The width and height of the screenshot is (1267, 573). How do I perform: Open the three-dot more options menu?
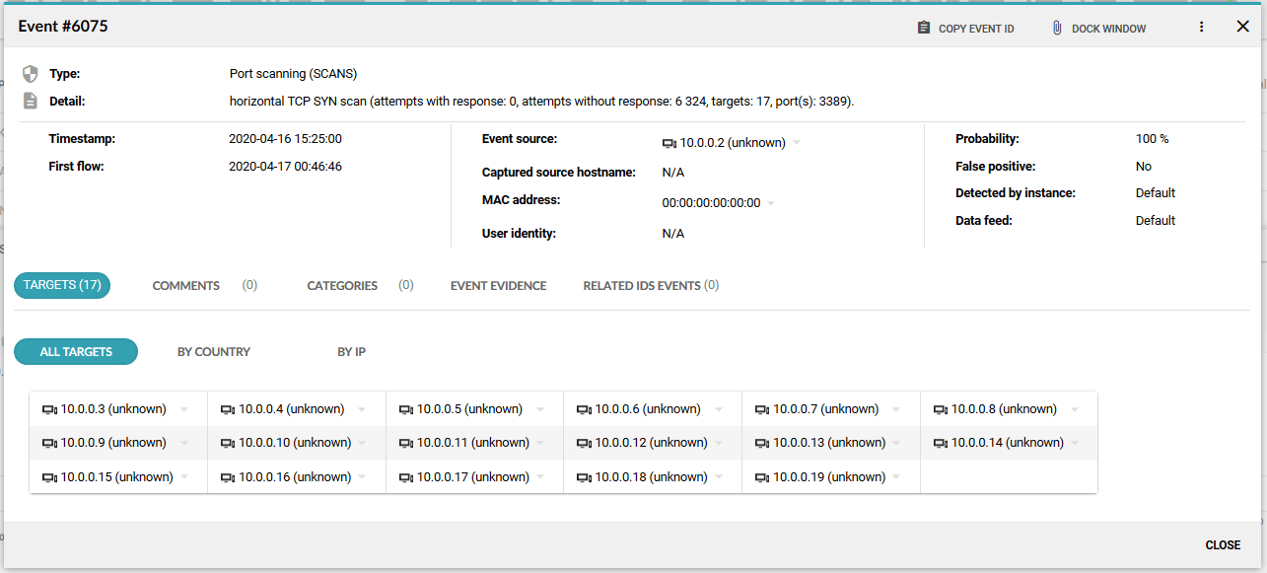(x=1201, y=28)
